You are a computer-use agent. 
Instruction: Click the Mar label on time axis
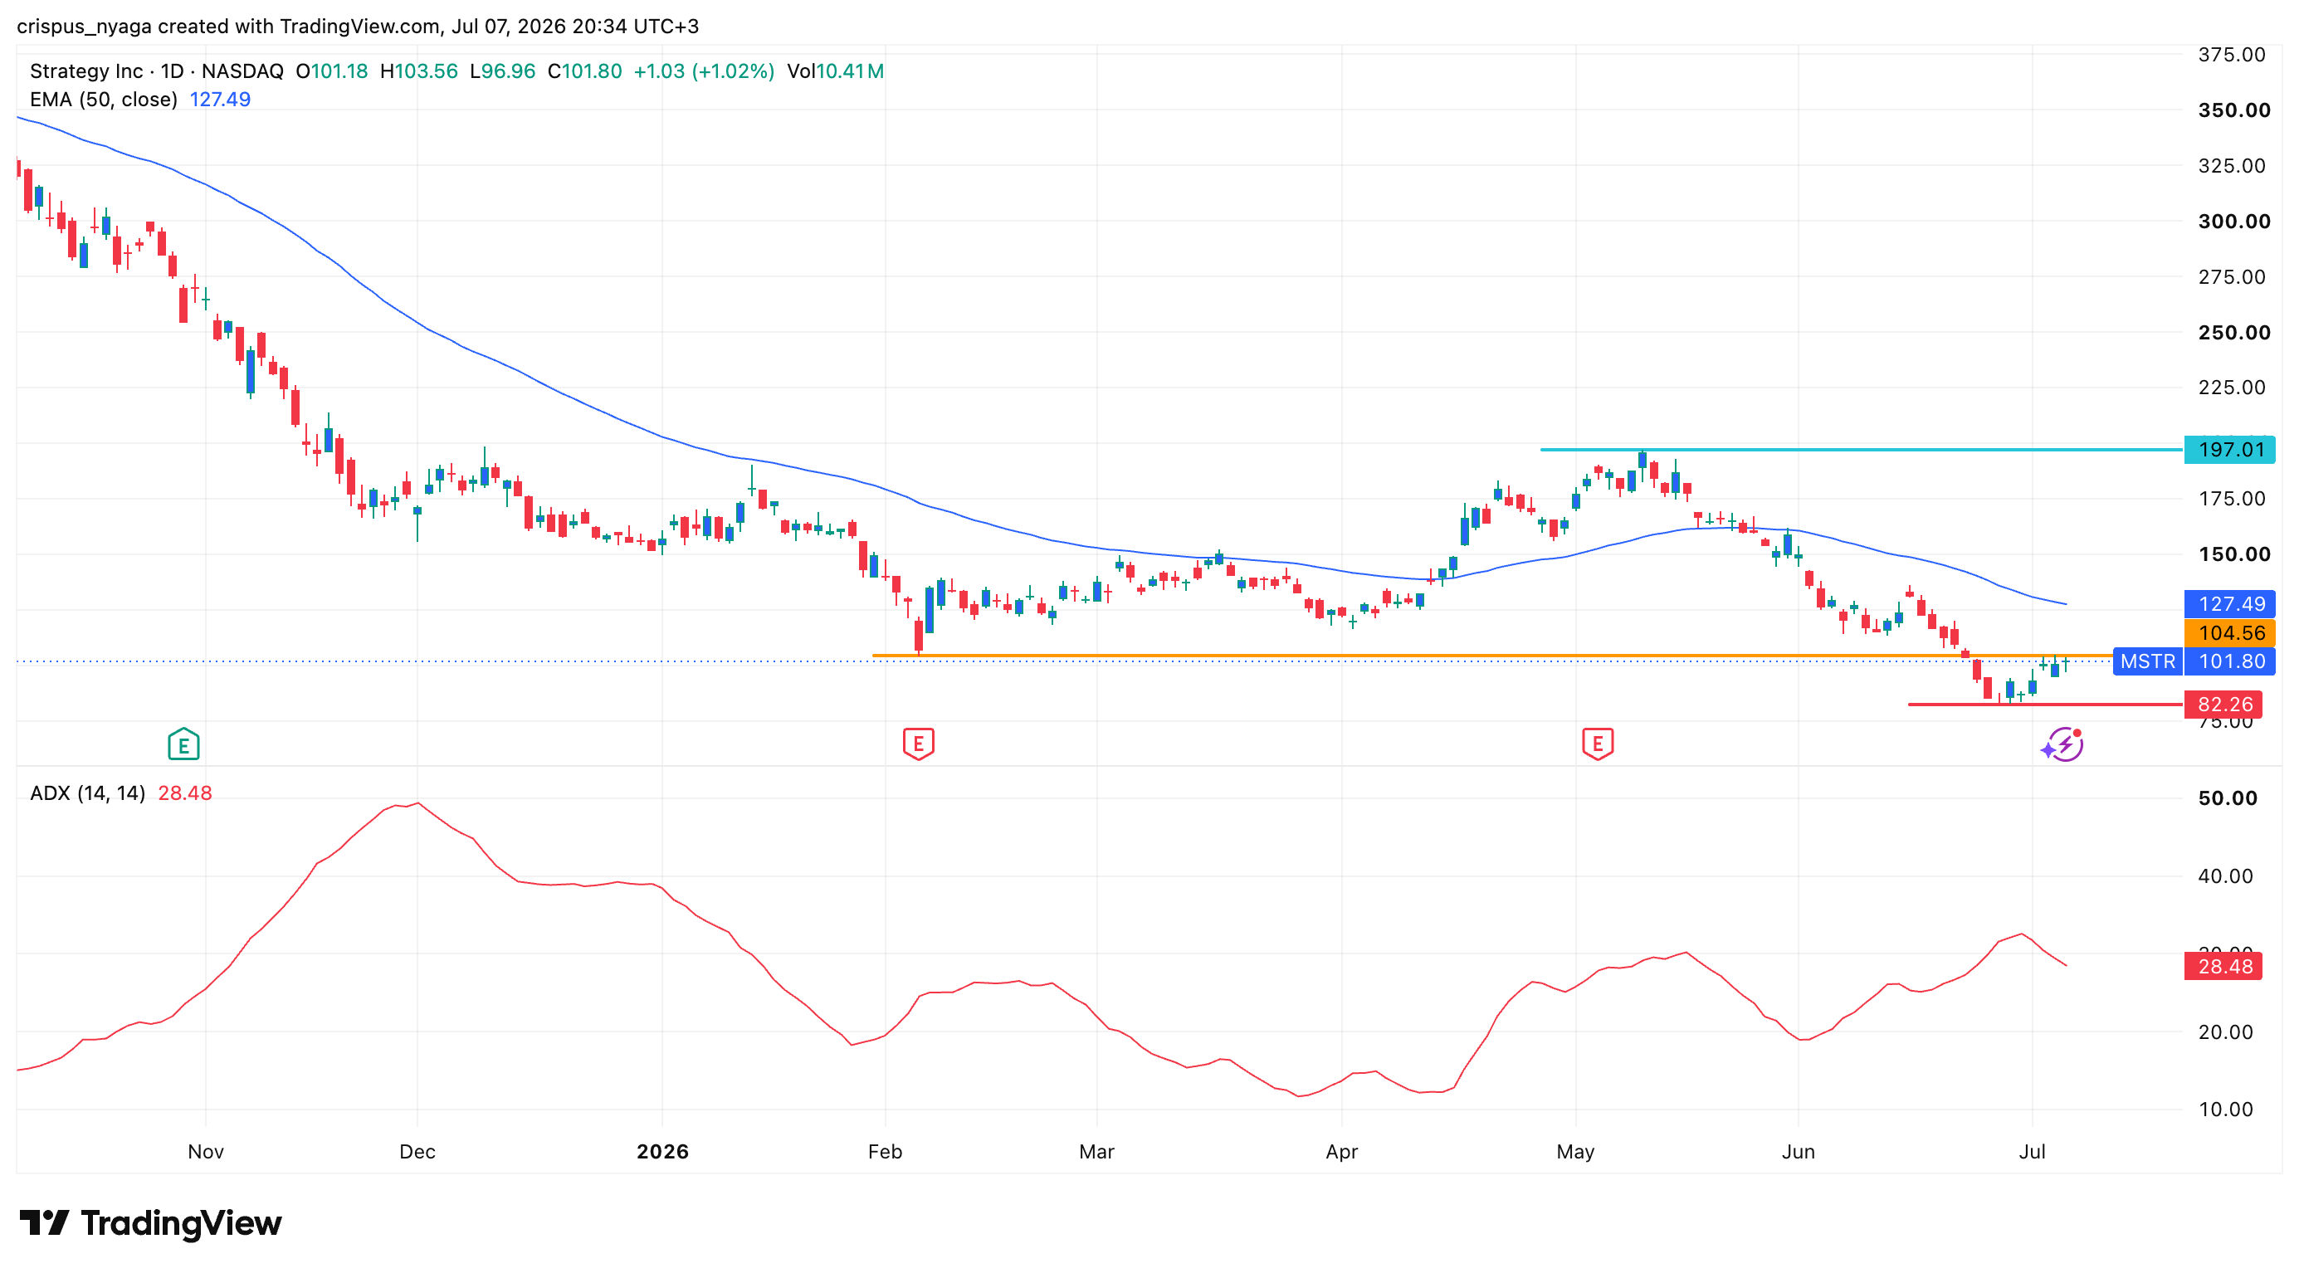1097,1152
